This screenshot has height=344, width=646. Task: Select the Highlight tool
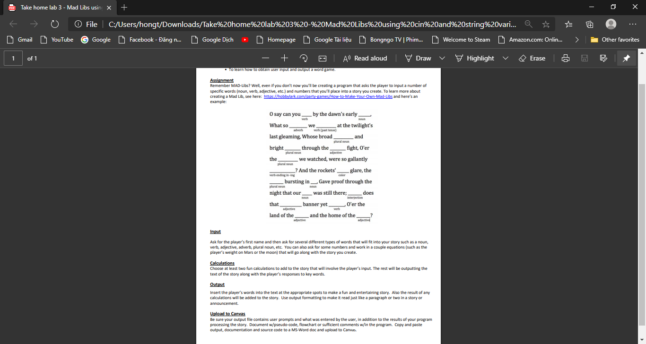tap(474, 58)
